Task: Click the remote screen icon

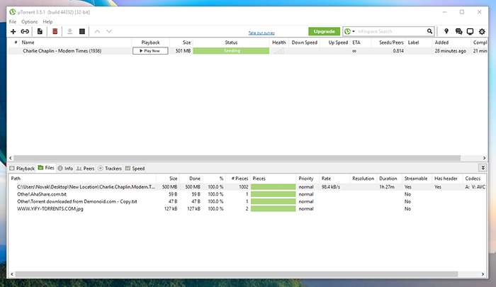Action: (470, 31)
